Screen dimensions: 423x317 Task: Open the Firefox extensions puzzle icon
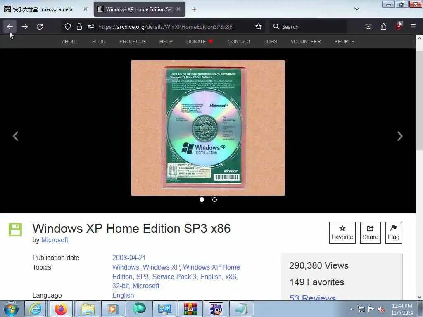[383, 26]
